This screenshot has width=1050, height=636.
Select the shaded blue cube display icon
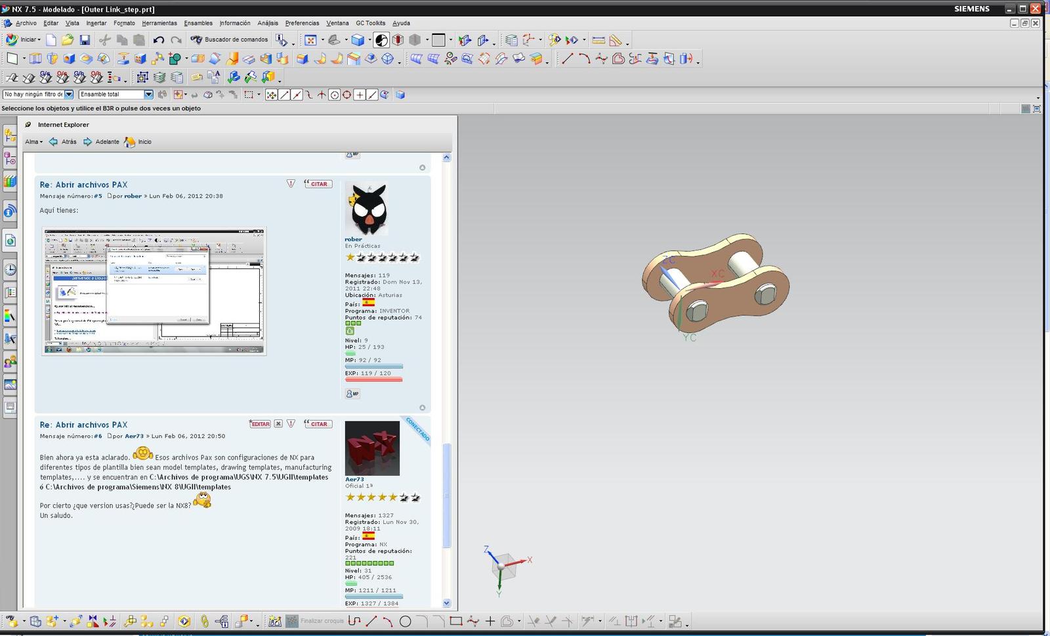(x=358, y=40)
